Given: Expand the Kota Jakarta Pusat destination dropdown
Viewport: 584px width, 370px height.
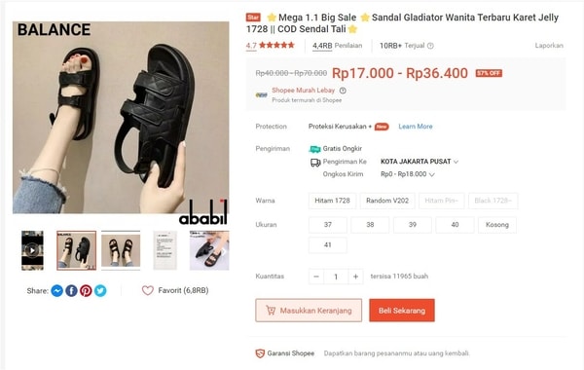Looking at the screenshot, I should tap(420, 162).
